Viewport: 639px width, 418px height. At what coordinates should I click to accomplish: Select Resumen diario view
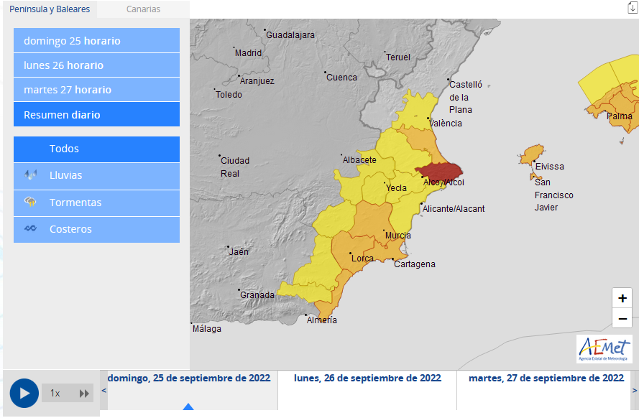click(96, 114)
